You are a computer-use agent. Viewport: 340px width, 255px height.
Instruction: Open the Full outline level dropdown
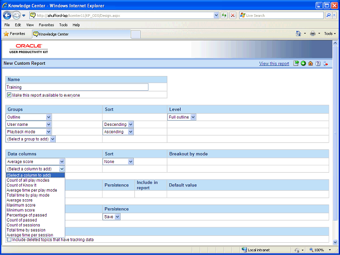click(182, 117)
